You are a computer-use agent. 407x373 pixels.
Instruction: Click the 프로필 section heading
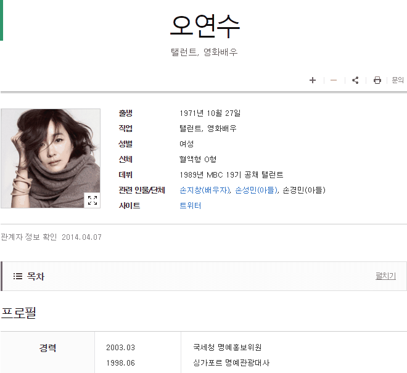pos(18,313)
